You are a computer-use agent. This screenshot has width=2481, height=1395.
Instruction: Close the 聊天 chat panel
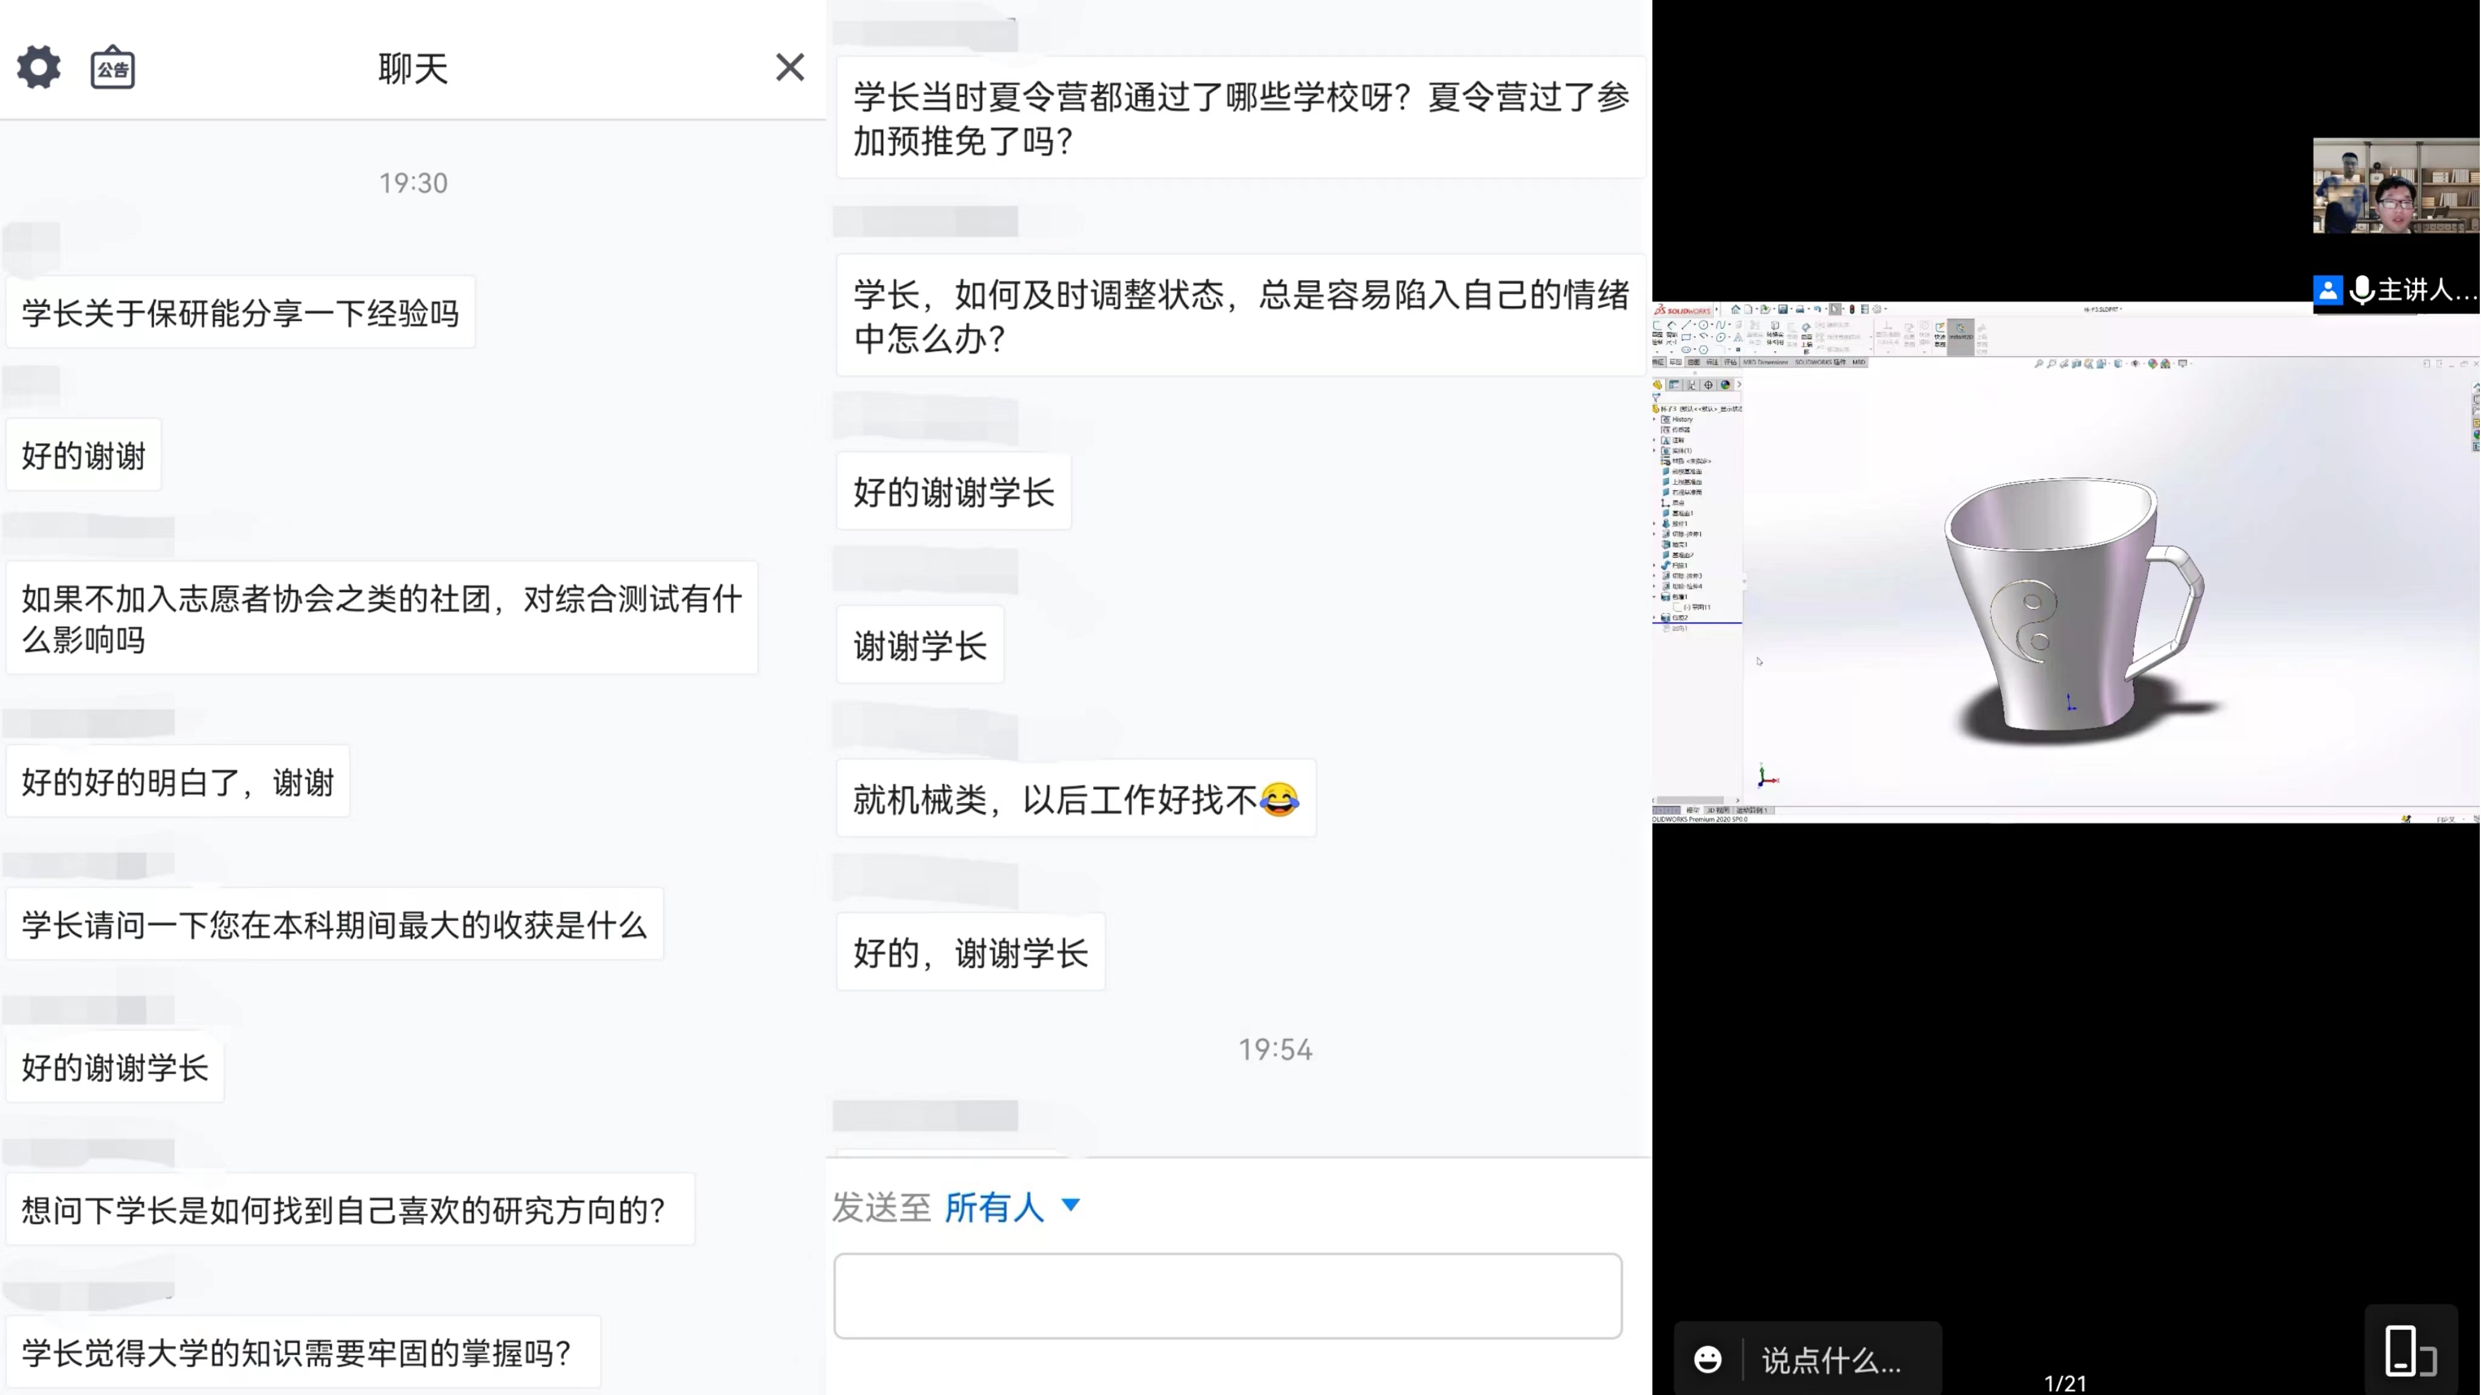click(790, 67)
